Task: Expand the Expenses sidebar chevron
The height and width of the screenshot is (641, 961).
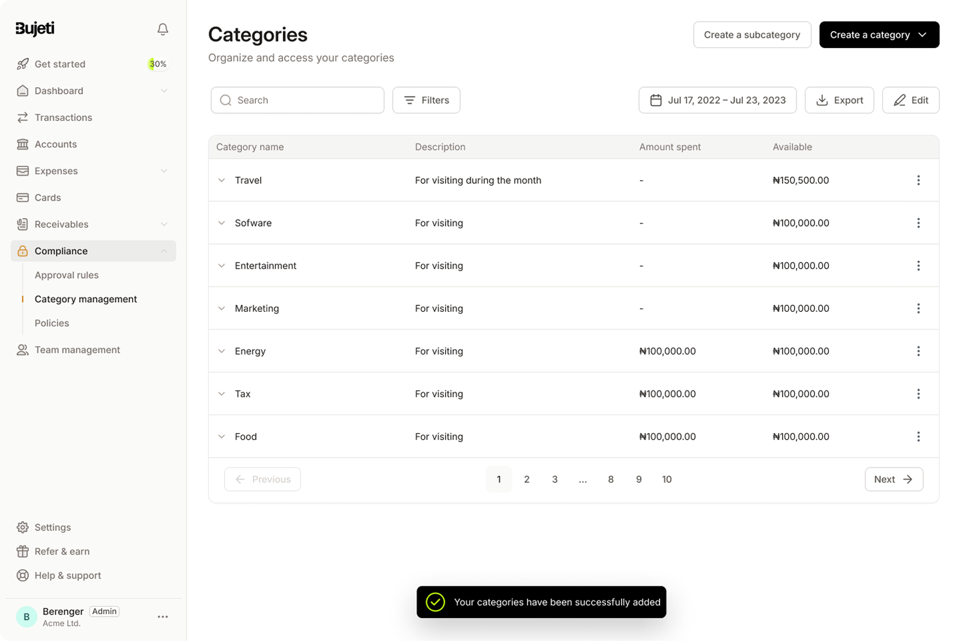Action: [165, 171]
